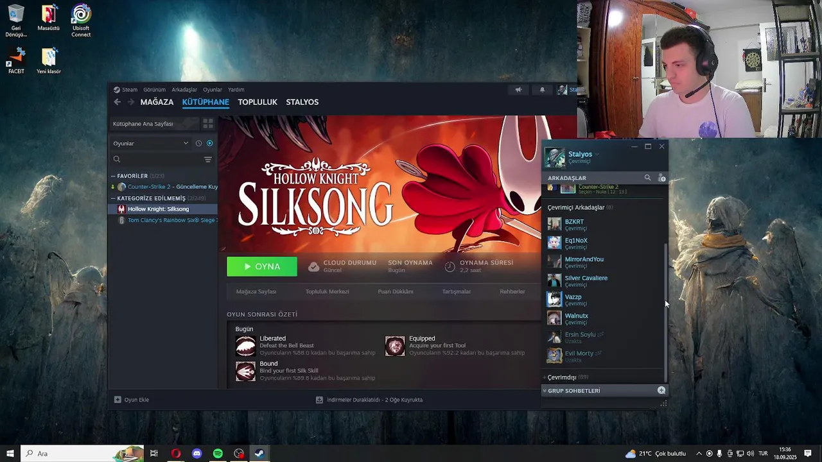Open chat with friend Silver Cavaliere
Viewport: 822px width, 462px height.
(604, 280)
